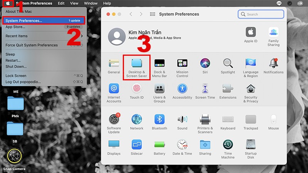Open the View menu in menu bar
The height and width of the screenshot is (173, 308).
[x=74, y=3]
